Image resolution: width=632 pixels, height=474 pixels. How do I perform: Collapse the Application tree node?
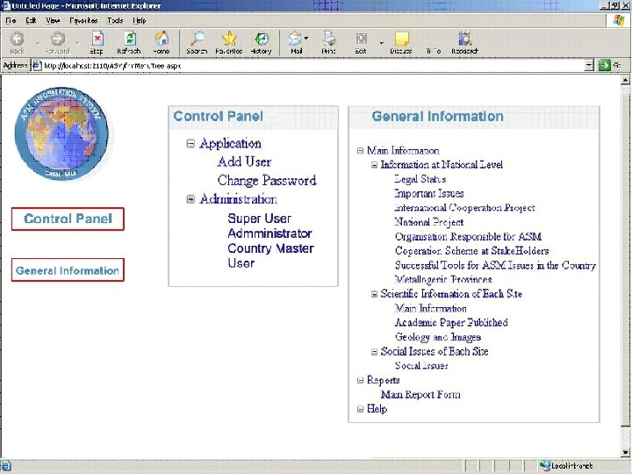point(190,143)
